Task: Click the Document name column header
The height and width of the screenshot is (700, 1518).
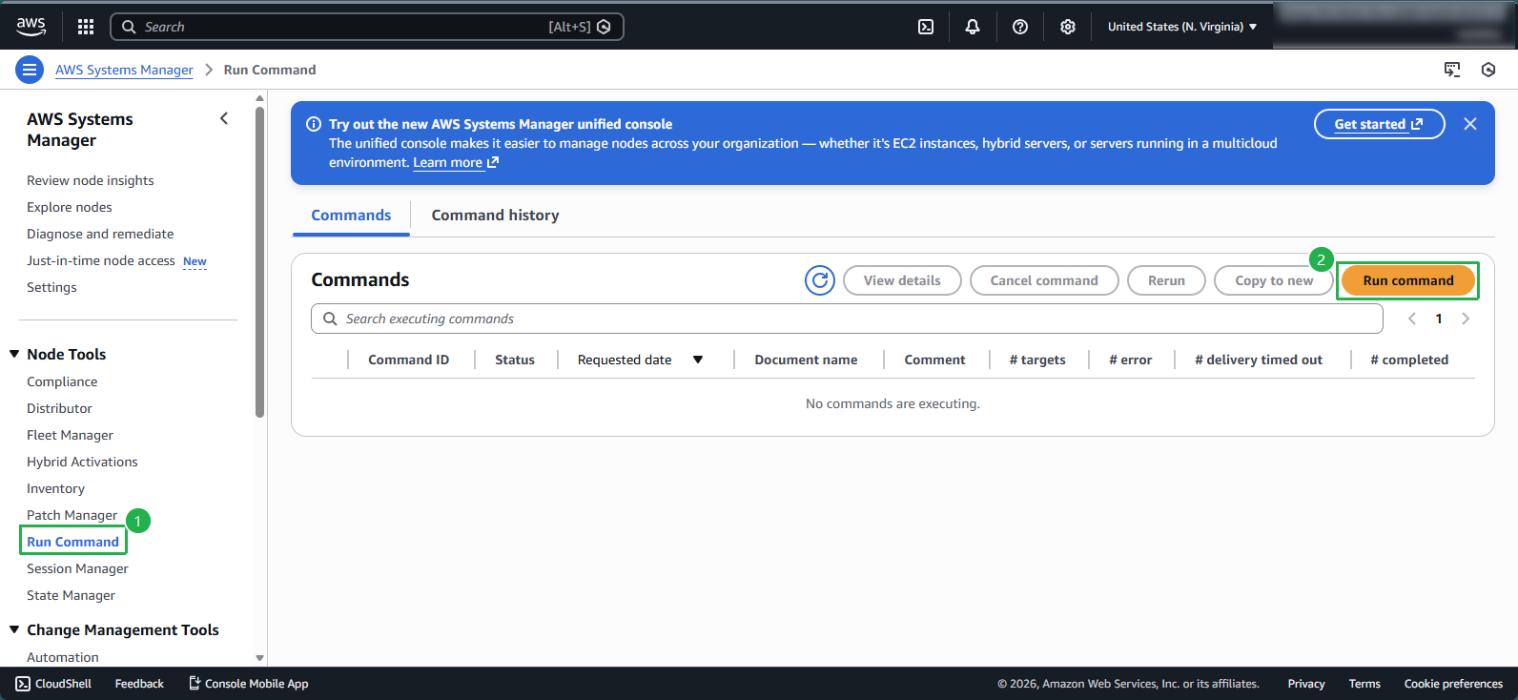Action: [806, 360]
